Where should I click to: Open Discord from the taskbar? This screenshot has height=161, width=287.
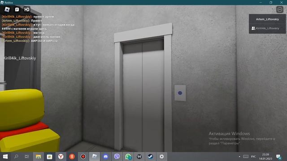pyautogui.click(x=106, y=157)
